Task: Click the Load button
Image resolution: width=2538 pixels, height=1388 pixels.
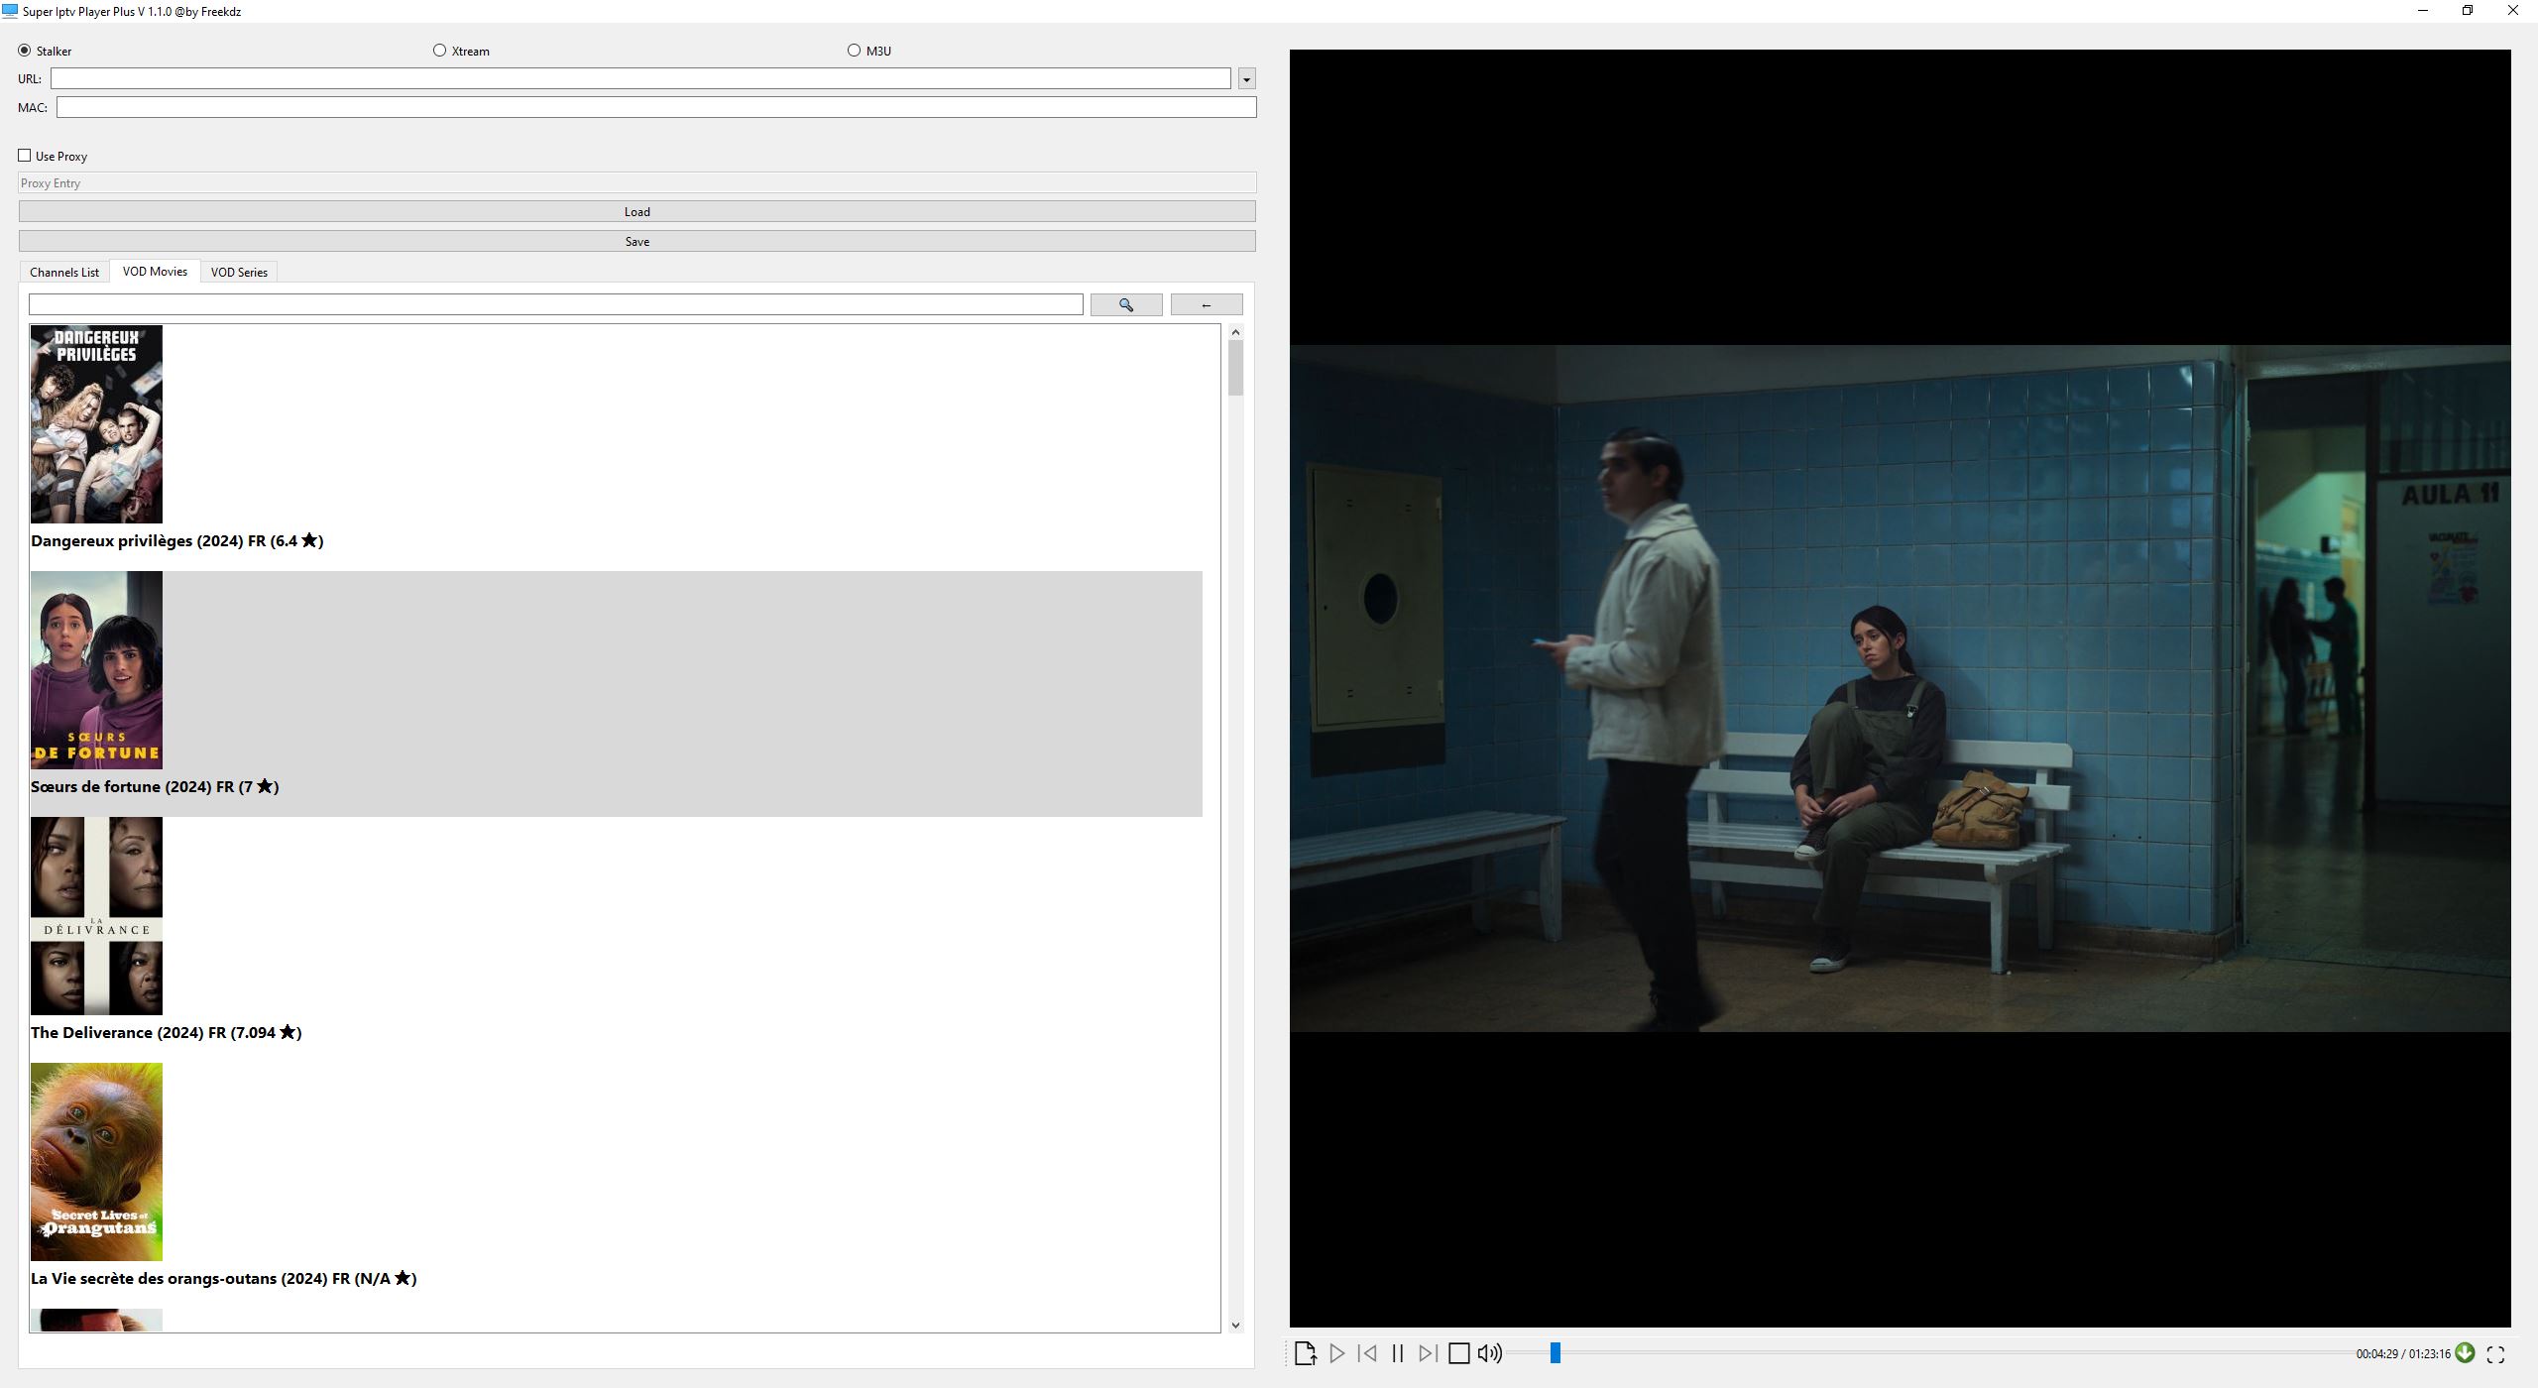Action: [637, 211]
